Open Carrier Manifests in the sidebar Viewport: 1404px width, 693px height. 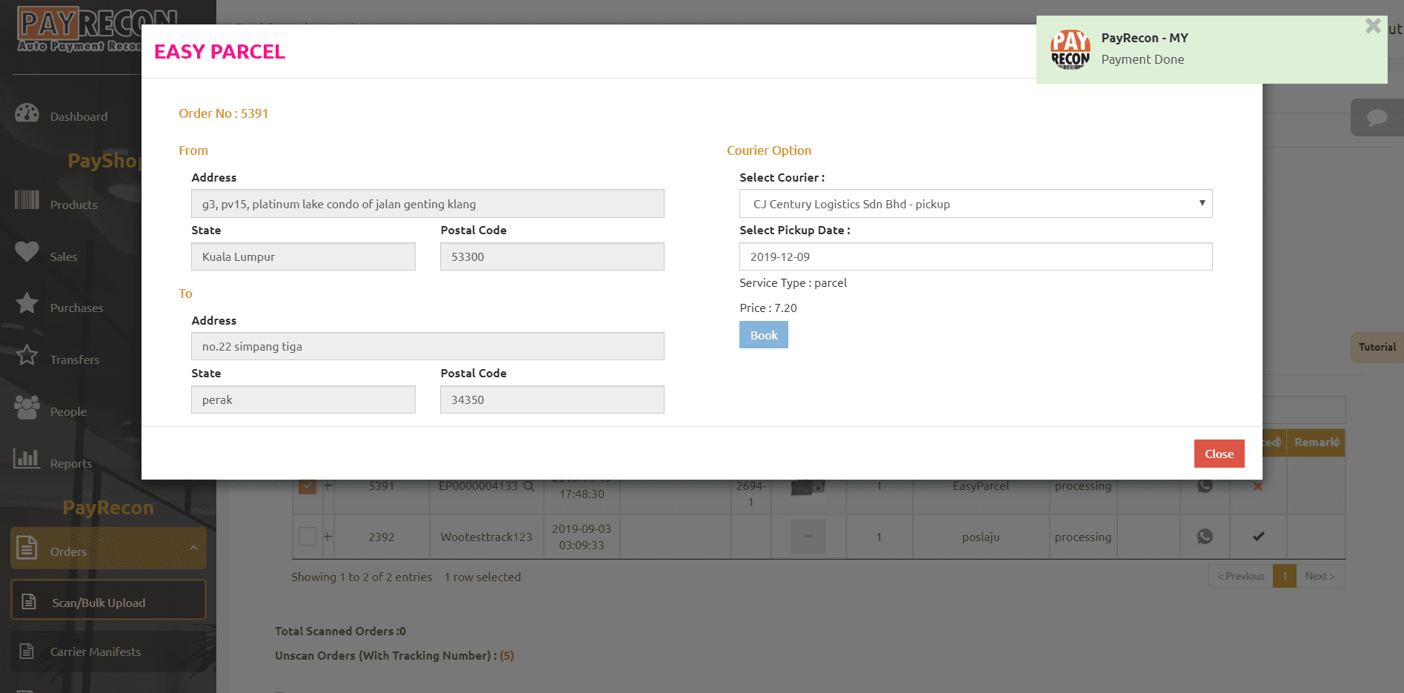tap(108, 651)
